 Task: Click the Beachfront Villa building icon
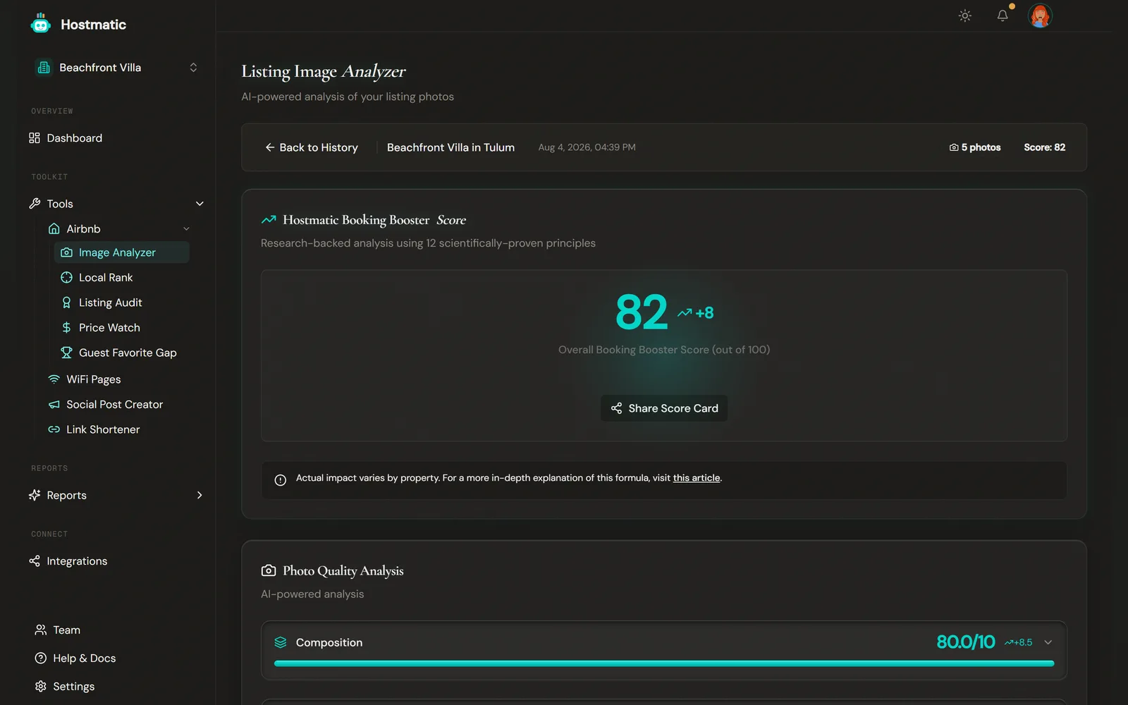tap(44, 68)
